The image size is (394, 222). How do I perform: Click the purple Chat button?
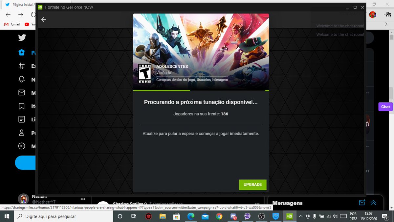[385, 107]
